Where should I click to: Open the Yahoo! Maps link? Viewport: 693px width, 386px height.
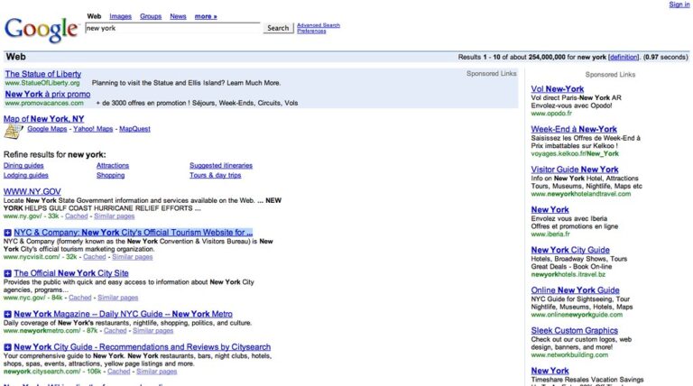[x=93, y=129]
